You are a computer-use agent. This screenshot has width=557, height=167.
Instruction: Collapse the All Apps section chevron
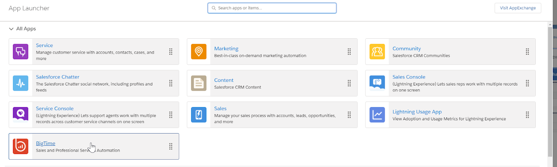click(11, 29)
